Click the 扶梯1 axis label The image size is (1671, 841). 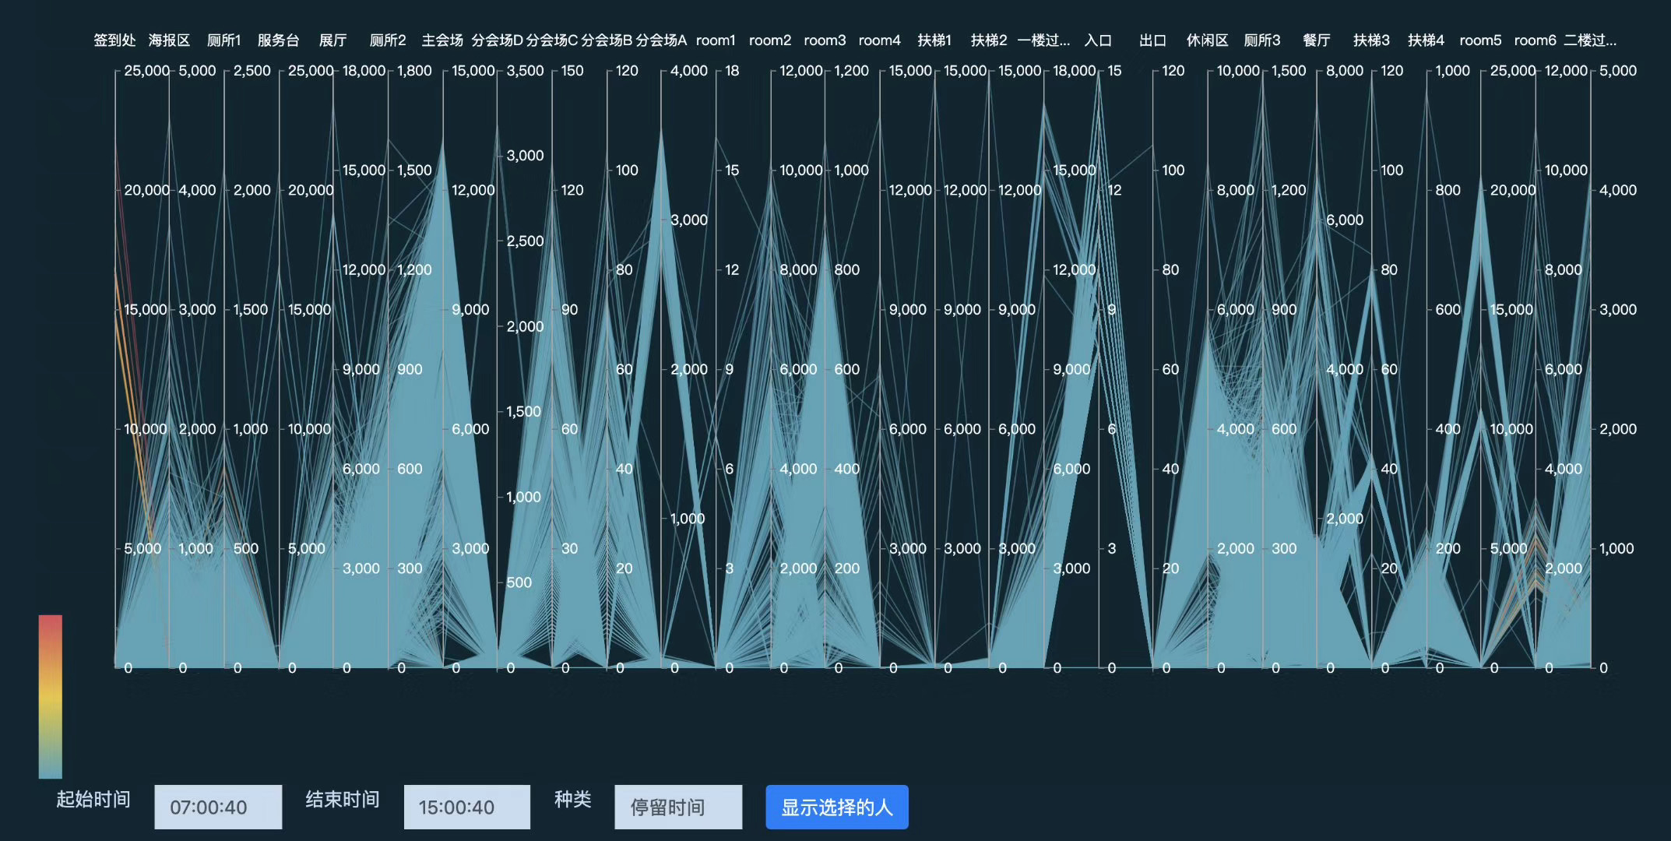coord(934,40)
